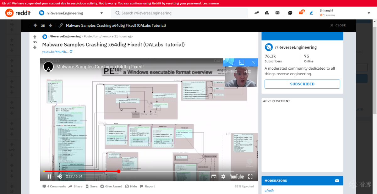Open the chat bubble icon
The width and height of the screenshot is (377, 194).
click(290, 13)
